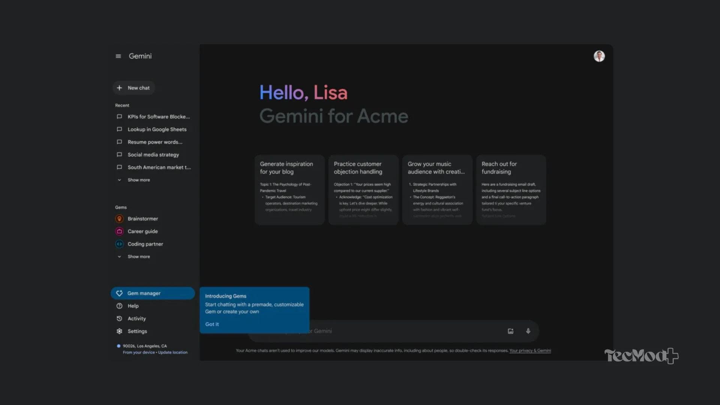
Task: Open the Social media strategy chat
Action: point(153,154)
